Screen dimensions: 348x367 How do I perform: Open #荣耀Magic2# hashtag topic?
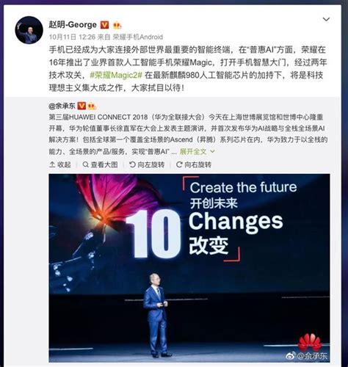pos(116,75)
